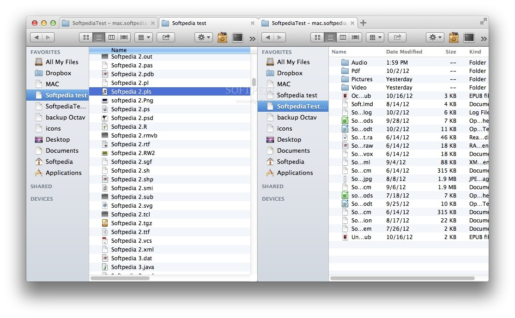Click the Forward arrow in the right pane toolbar
Viewport: 515px width, 318px height.
(x=279, y=37)
